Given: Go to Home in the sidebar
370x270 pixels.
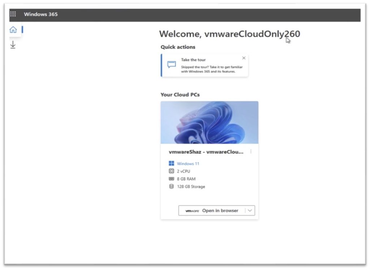Looking at the screenshot, I should coord(13,30).
